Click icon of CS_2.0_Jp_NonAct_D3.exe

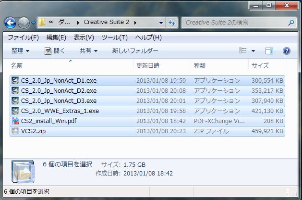click(x=15, y=100)
